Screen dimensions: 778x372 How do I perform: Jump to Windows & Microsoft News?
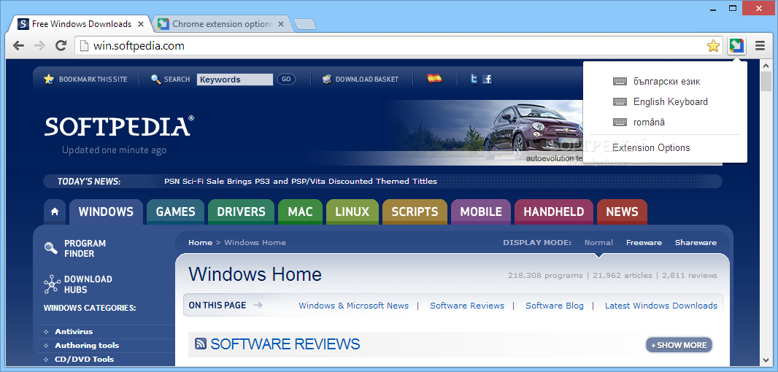coord(354,306)
